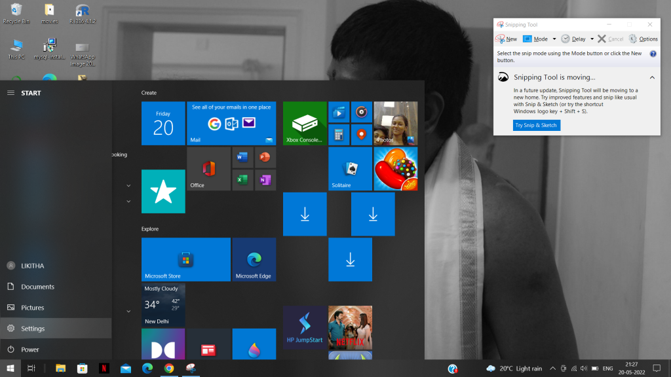The height and width of the screenshot is (377, 671).
Task: Open the Microsoft Edge tile
Action: [254, 259]
